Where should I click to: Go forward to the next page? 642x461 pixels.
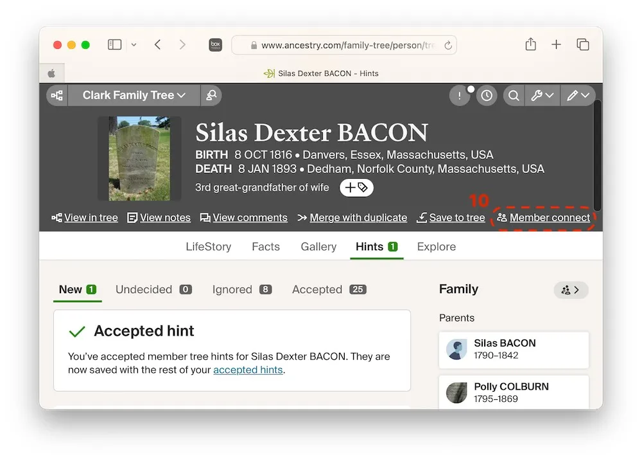182,45
